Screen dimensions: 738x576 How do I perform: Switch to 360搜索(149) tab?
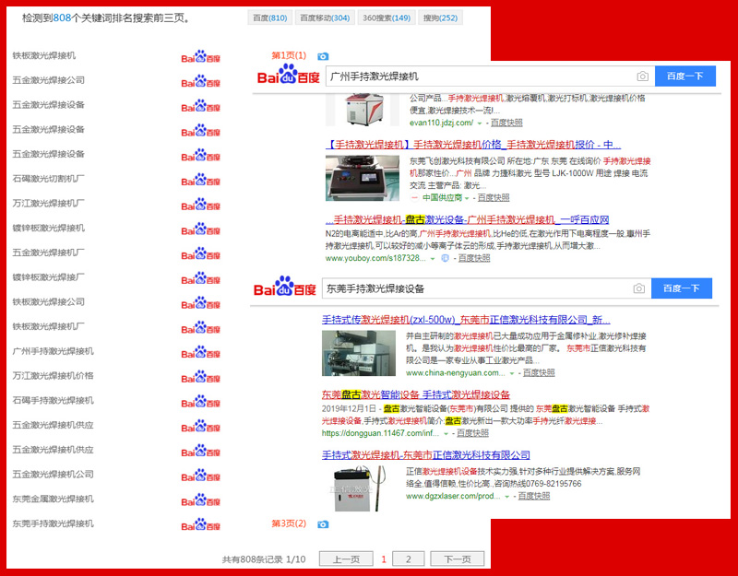(x=387, y=18)
